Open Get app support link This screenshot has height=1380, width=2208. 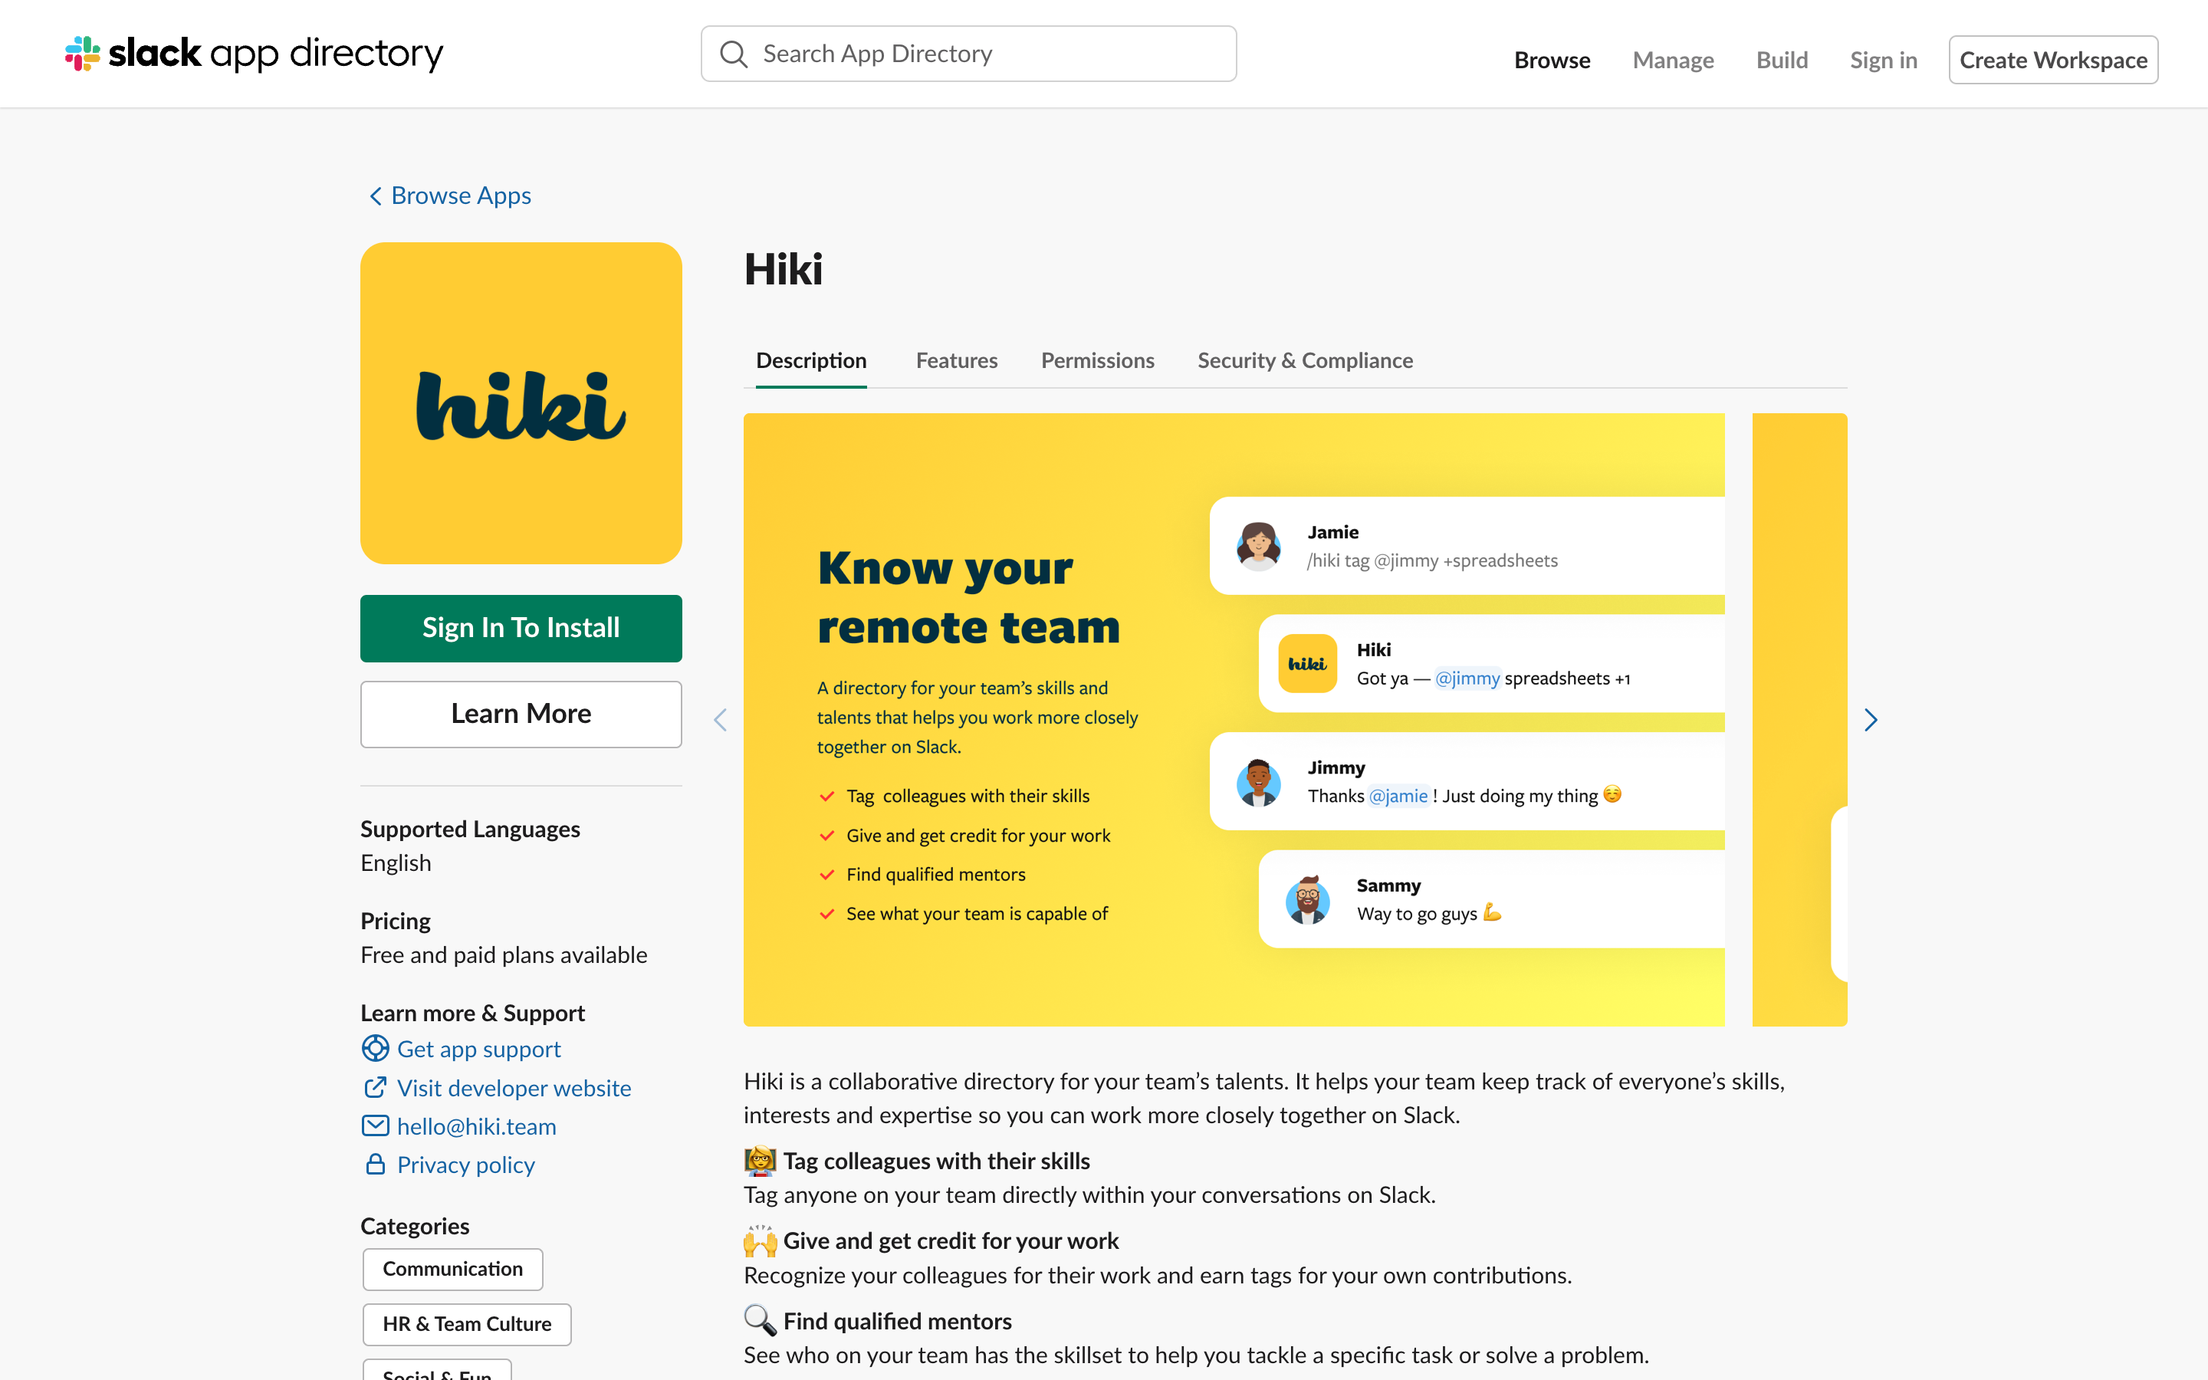[479, 1049]
